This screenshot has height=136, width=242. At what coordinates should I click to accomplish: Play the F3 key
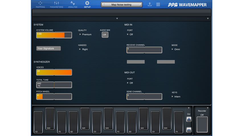pos(120,122)
